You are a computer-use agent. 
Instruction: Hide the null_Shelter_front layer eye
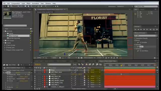pyautogui.click(x=35, y=80)
